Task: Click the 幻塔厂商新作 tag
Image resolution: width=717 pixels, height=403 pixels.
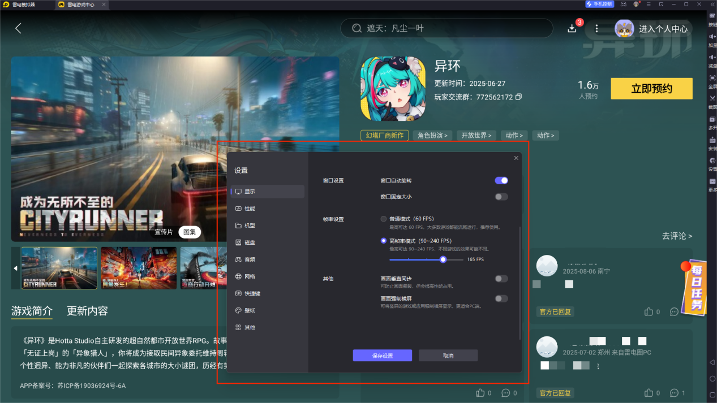Action: 384,136
